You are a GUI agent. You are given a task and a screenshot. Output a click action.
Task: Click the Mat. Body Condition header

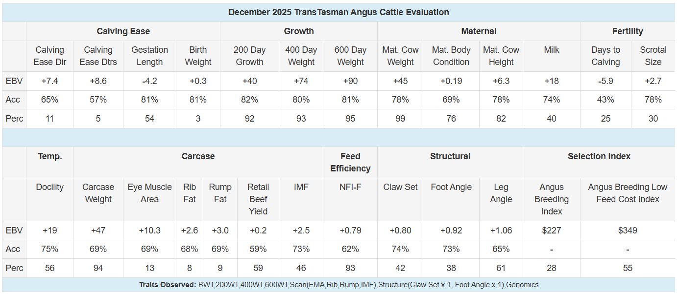(451, 56)
